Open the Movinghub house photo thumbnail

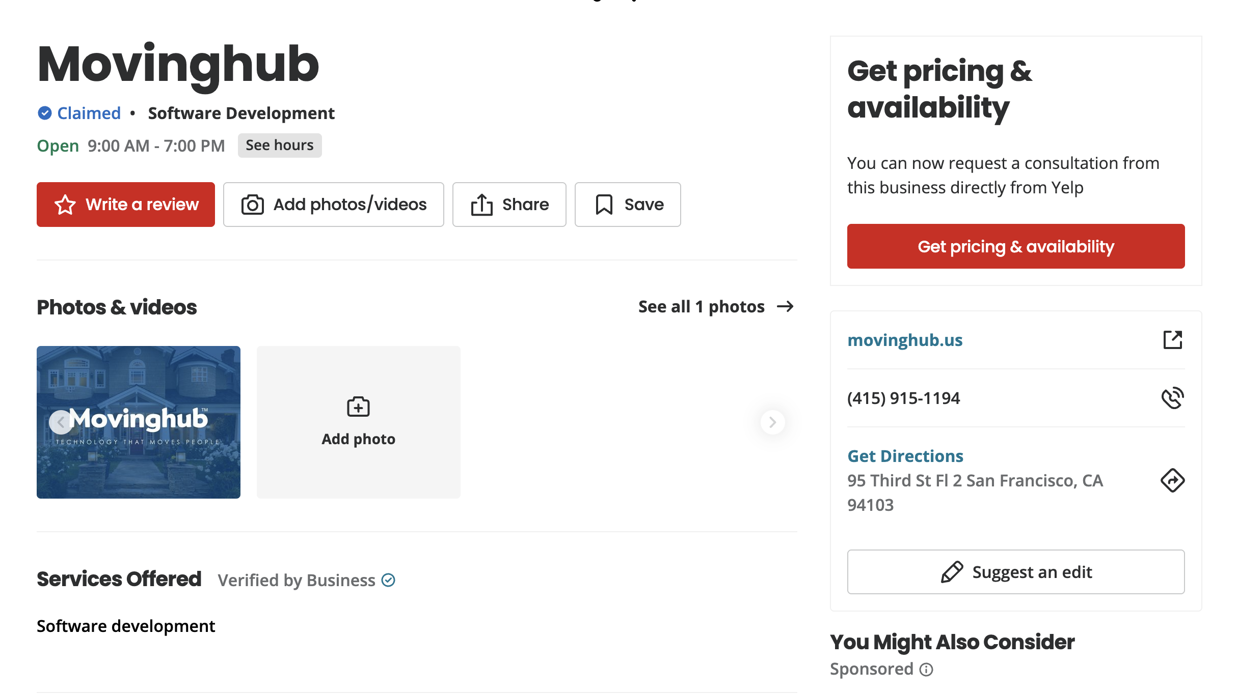point(139,422)
